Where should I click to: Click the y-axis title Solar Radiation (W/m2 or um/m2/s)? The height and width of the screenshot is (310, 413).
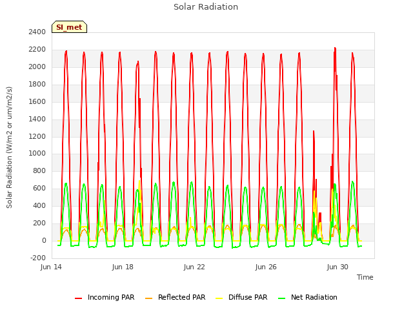click(x=9, y=147)
